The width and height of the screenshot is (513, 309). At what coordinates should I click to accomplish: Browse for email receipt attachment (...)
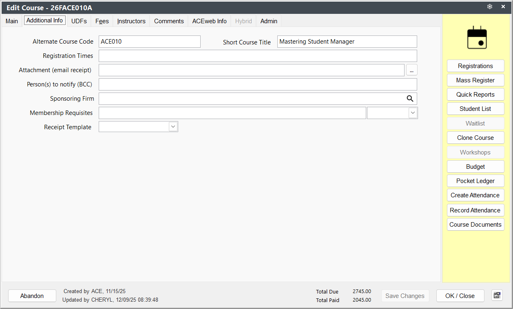click(x=411, y=70)
